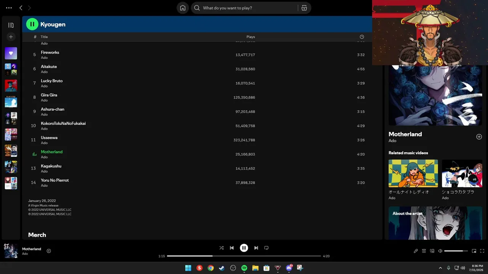This screenshot has width=488, height=274.
Task: Click Usseewa's play count 323,241,788
Action: pyautogui.click(x=244, y=140)
